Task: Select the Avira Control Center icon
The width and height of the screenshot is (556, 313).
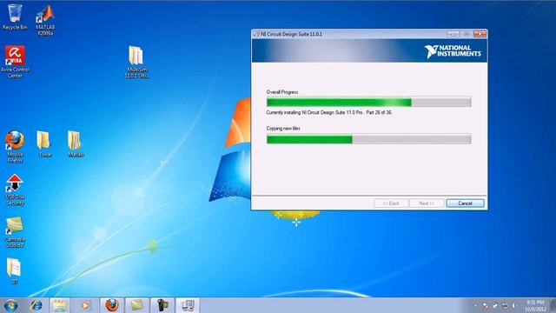Action: pyautogui.click(x=15, y=62)
